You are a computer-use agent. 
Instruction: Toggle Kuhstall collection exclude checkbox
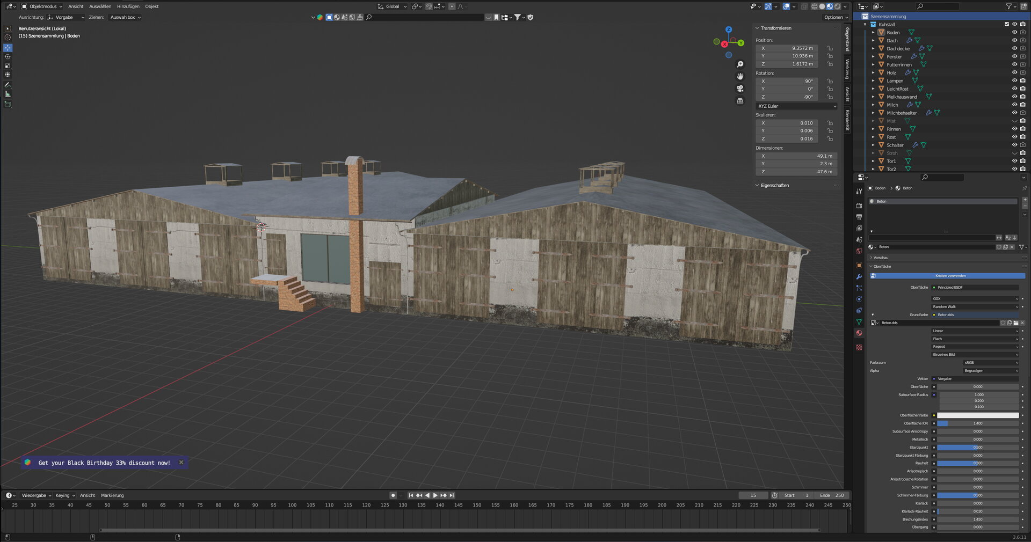[x=1007, y=24]
